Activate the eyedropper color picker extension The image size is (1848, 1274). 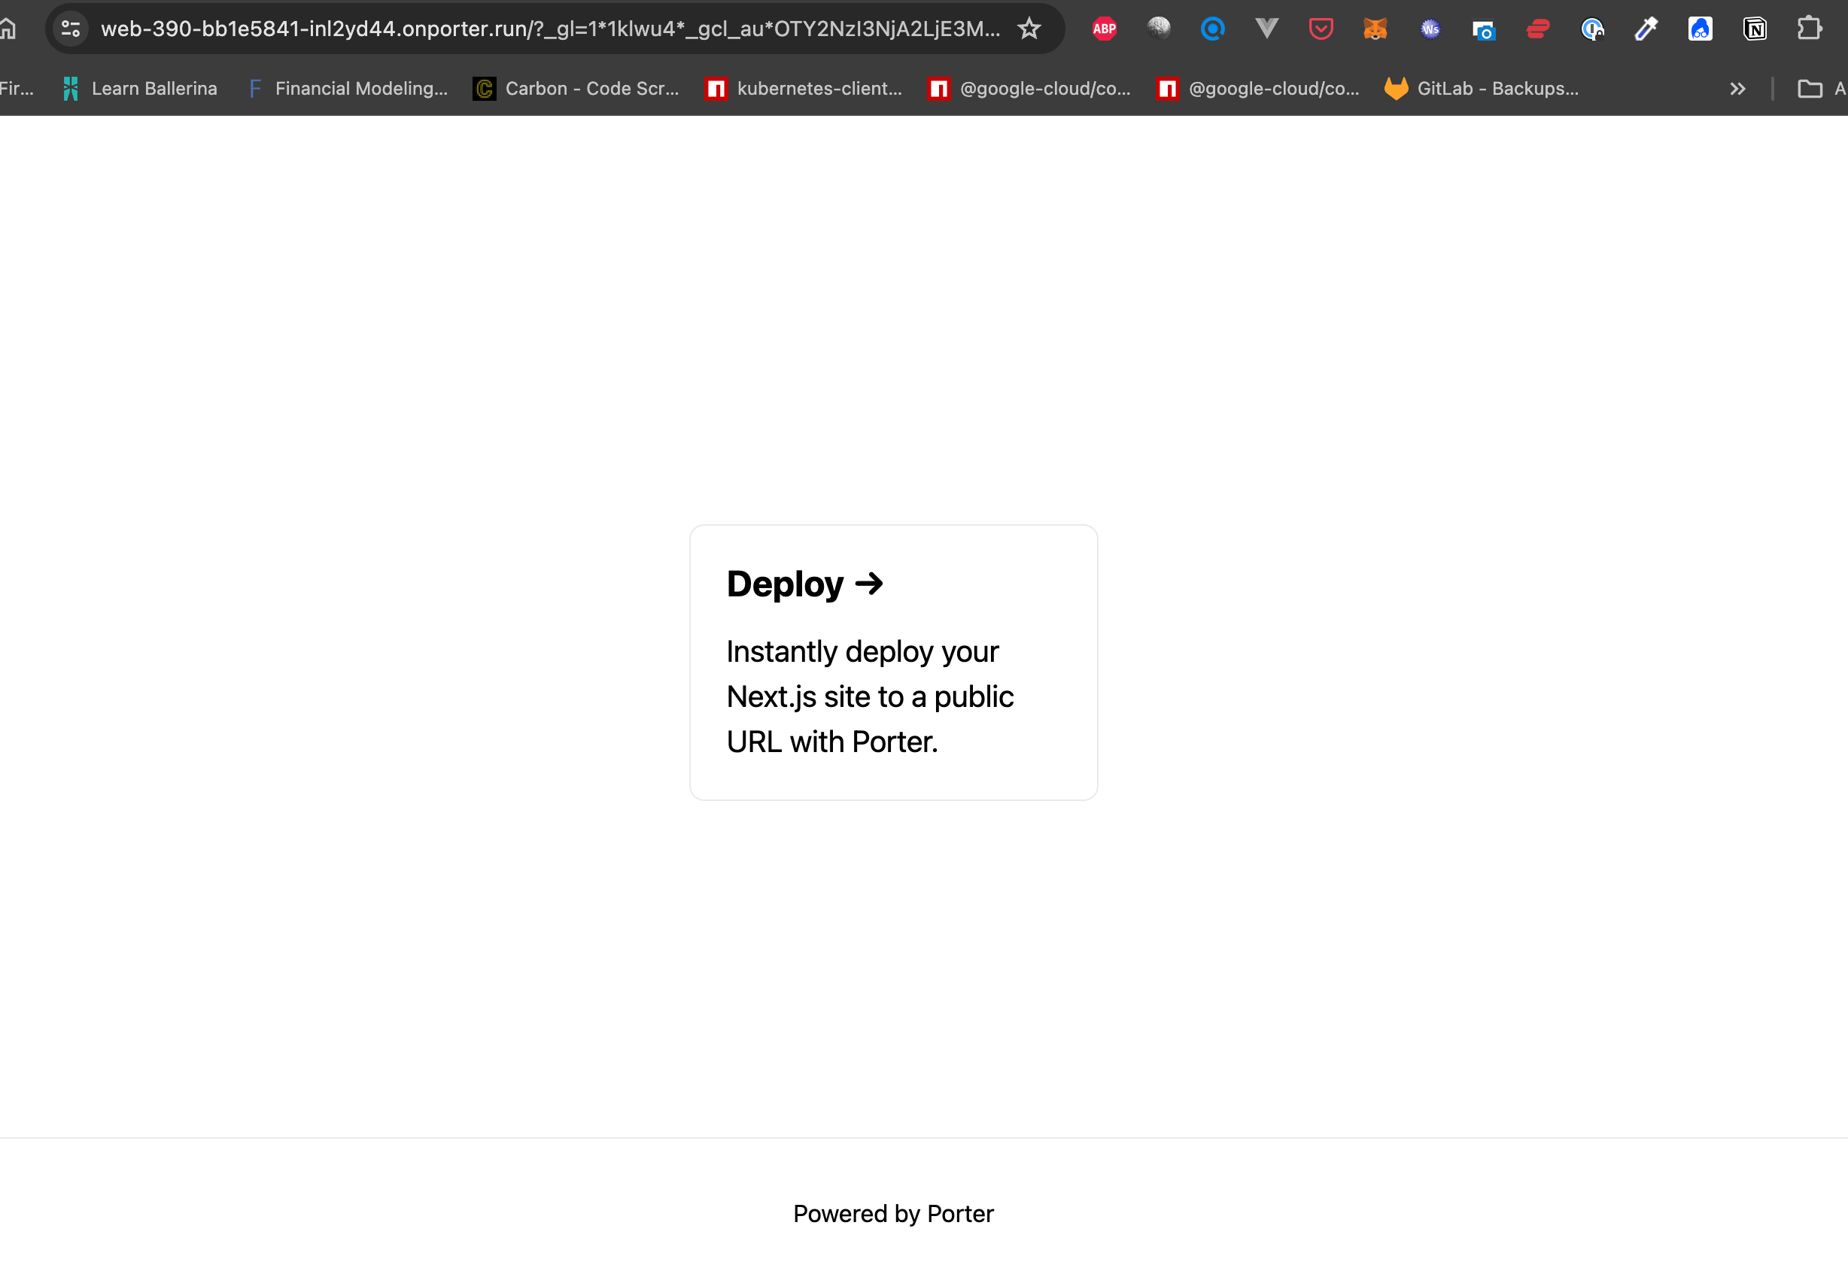pos(1646,29)
